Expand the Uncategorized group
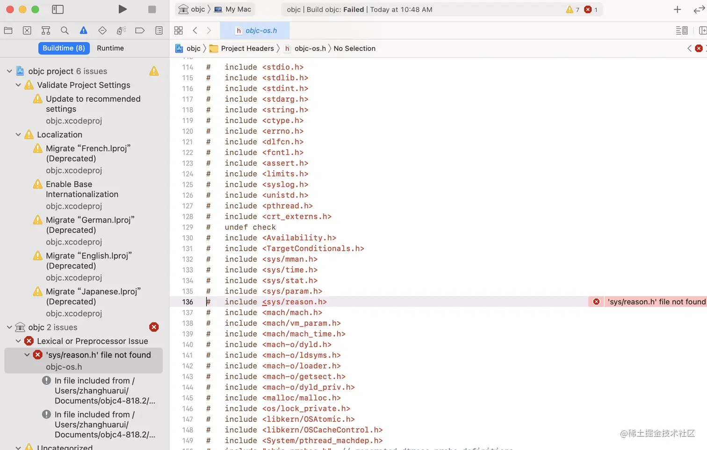 coord(18,447)
